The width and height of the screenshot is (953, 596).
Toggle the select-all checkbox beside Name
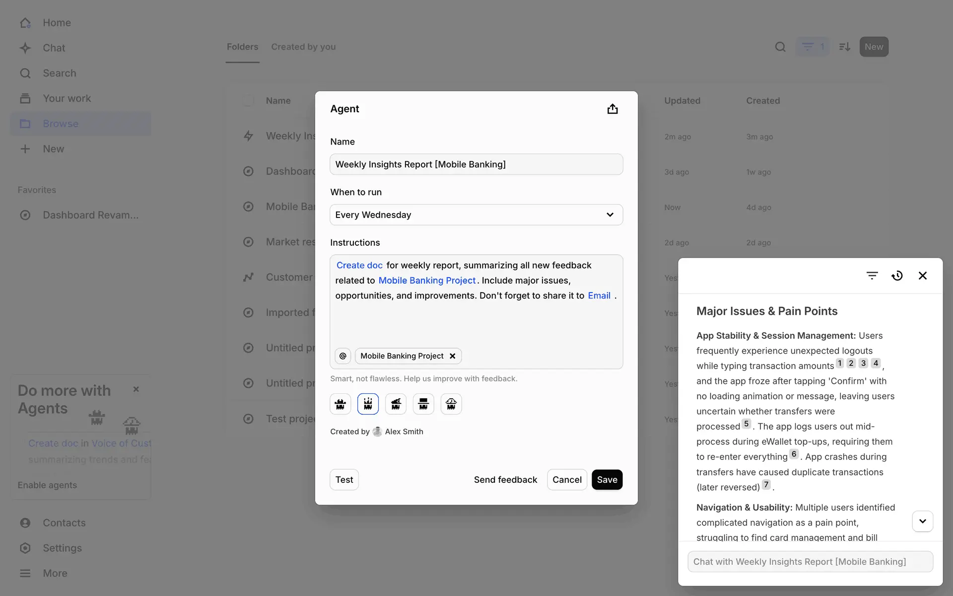point(248,101)
